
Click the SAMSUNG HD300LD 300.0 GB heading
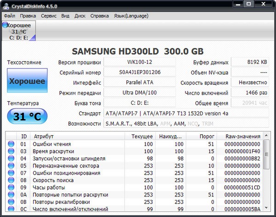point(138,51)
